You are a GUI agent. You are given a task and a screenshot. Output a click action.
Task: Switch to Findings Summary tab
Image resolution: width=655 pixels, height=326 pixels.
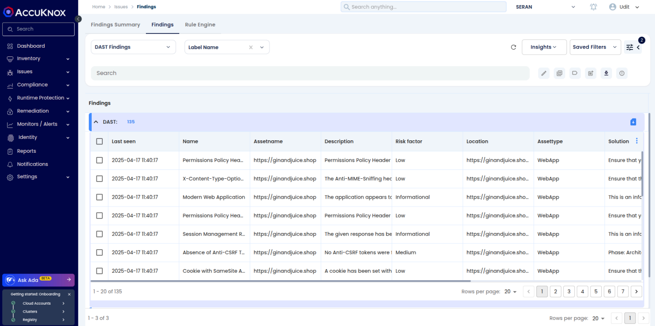point(115,25)
